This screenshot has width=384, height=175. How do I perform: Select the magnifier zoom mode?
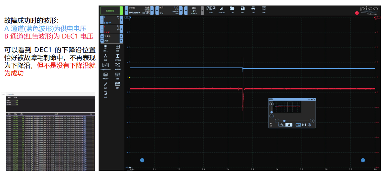coord(282,125)
